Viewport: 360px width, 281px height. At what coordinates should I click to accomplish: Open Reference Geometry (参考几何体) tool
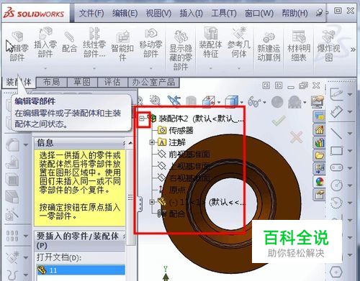pyautogui.click(x=239, y=42)
